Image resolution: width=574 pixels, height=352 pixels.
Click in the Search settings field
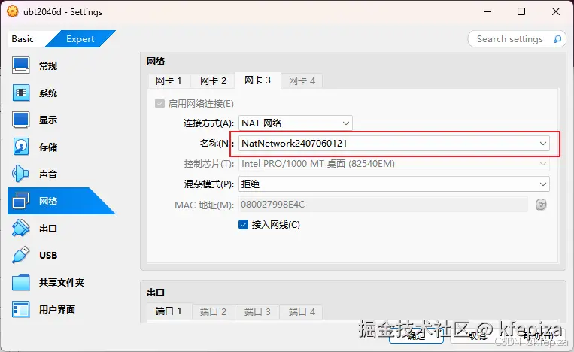(517, 39)
